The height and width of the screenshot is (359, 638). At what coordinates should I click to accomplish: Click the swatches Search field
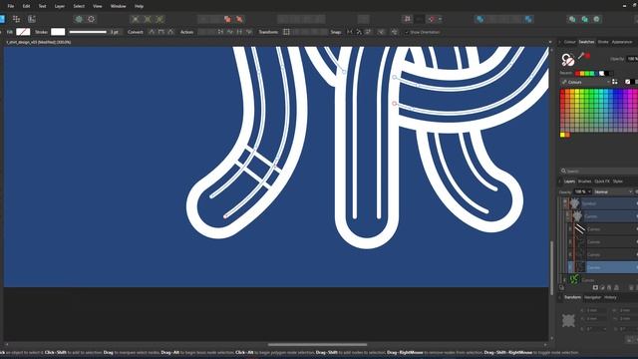coord(598,171)
